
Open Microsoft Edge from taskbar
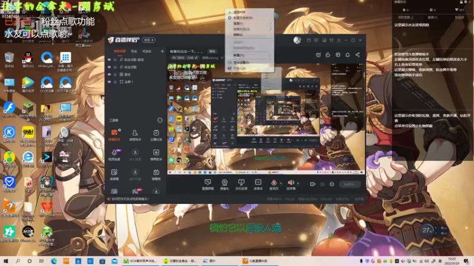tap(54, 261)
